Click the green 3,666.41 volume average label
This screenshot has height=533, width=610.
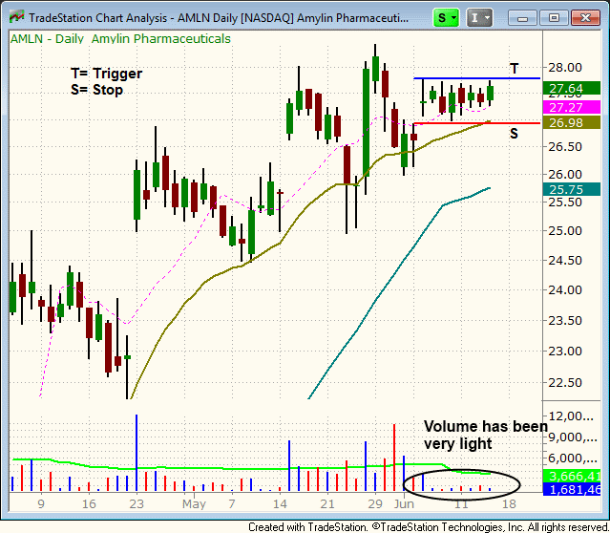(572, 475)
